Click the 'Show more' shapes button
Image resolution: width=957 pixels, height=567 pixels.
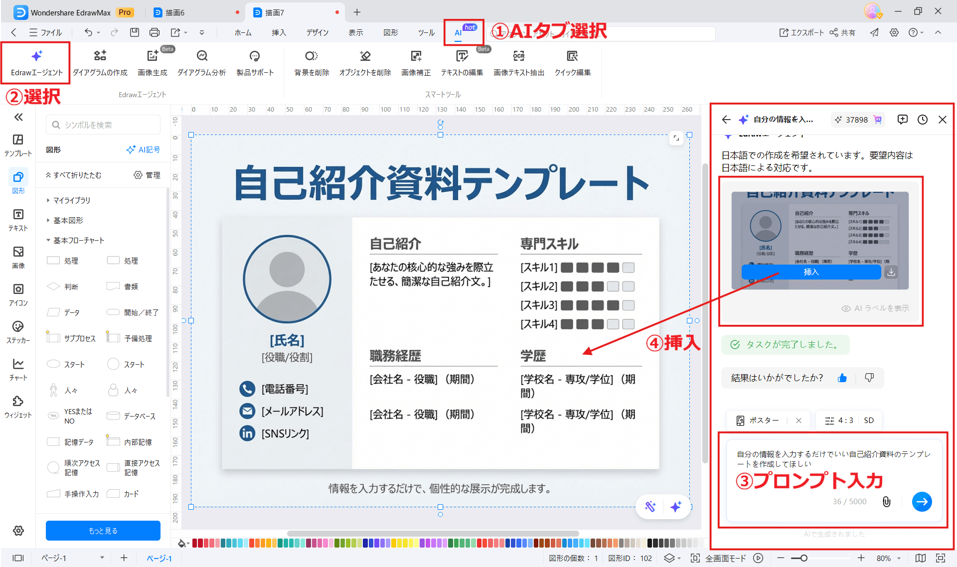point(103,531)
